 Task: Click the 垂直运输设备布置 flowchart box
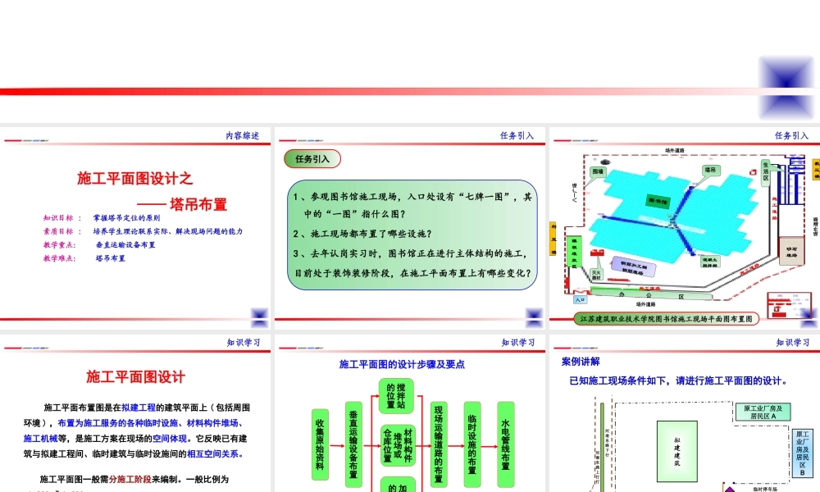353,444
